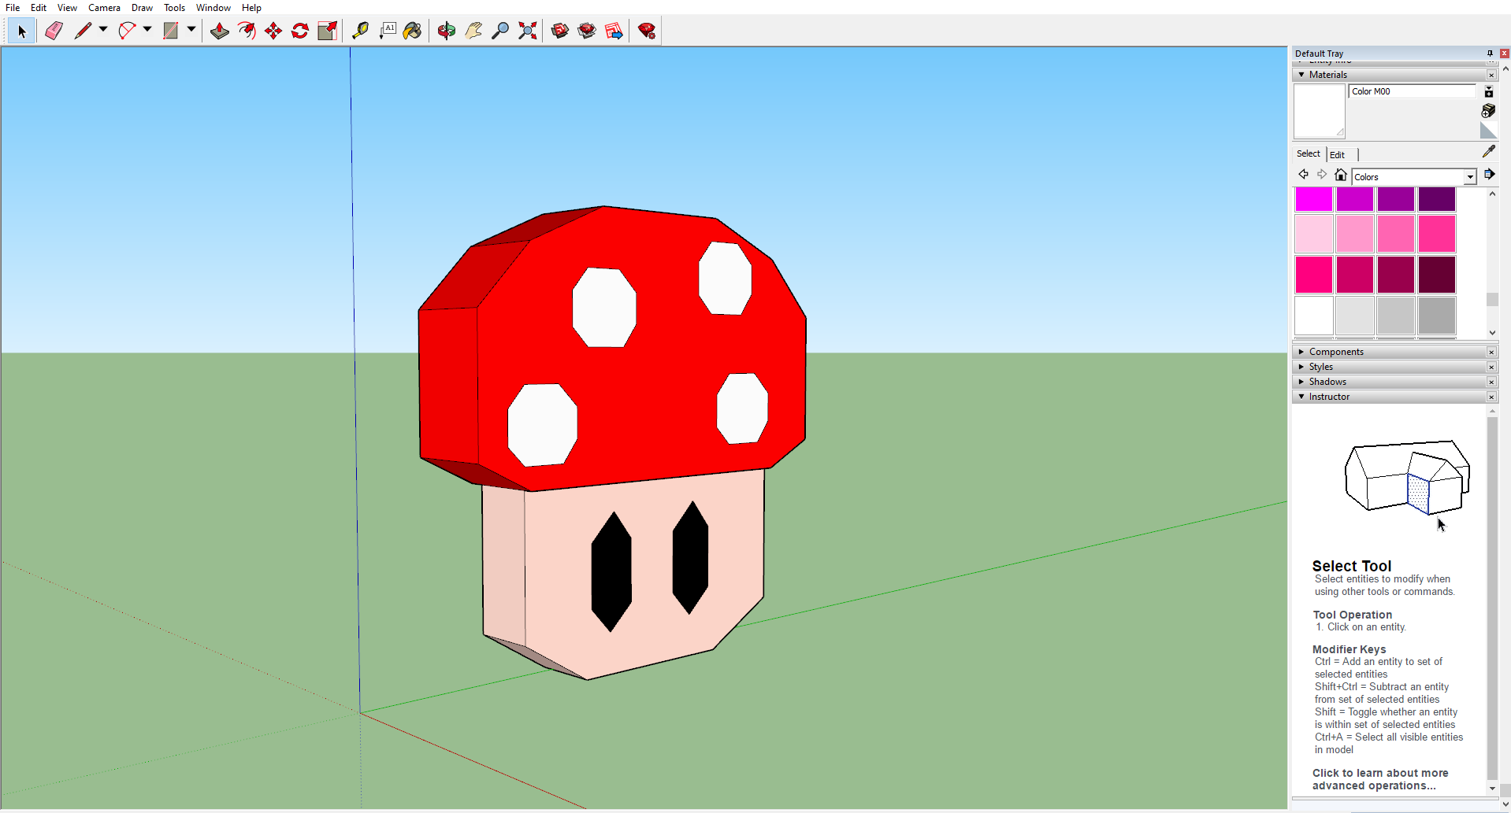Open the Colors library dropdown
This screenshot has height=813, width=1511.
tap(1470, 177)
